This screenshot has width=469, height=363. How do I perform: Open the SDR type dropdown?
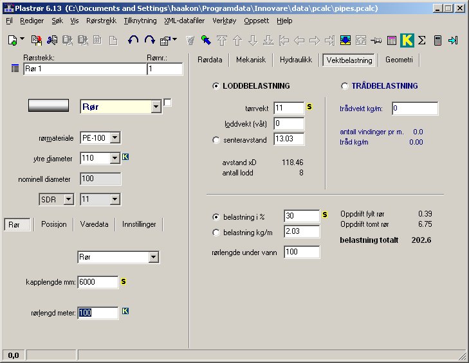[x=68, y=200]
